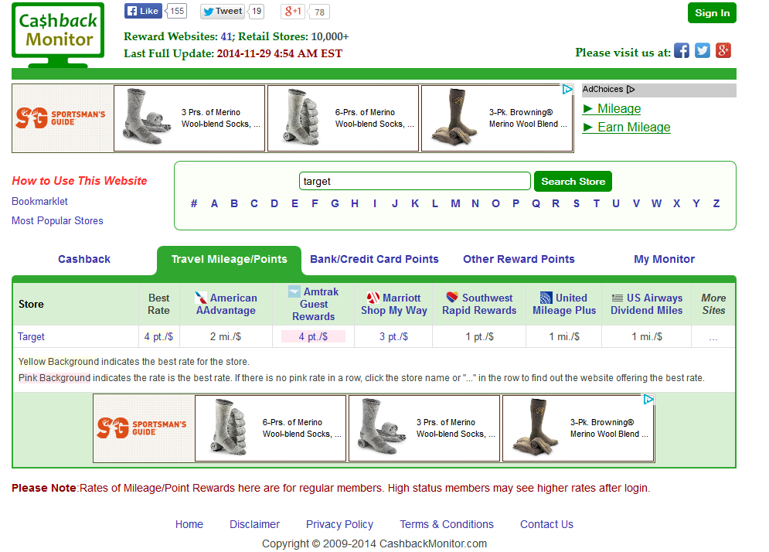
Task: Open the 6-Prs. Merino socks ad in the bottom banner
Action: coord(271,428)
